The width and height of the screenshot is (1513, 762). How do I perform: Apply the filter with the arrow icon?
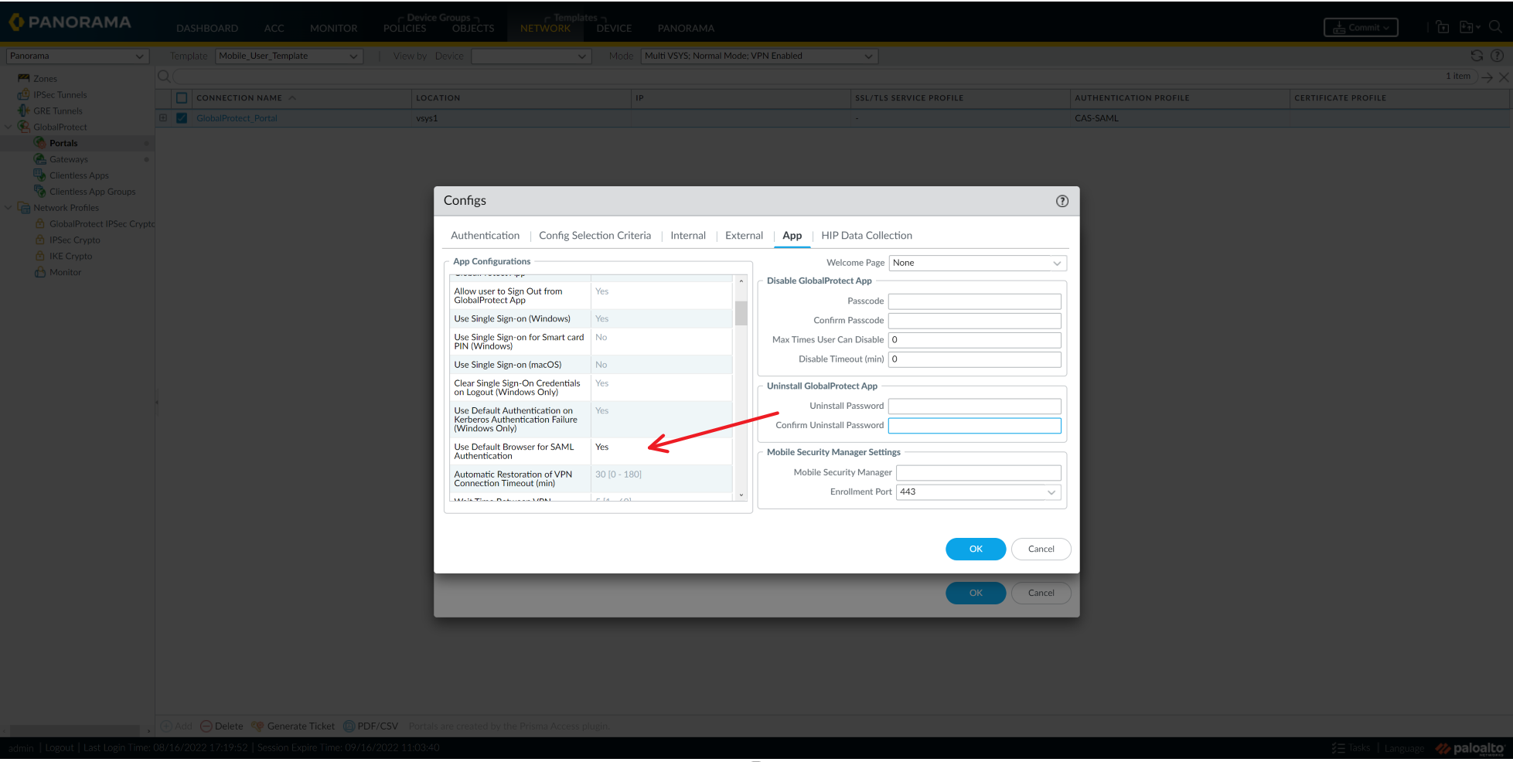[1487, 77]
